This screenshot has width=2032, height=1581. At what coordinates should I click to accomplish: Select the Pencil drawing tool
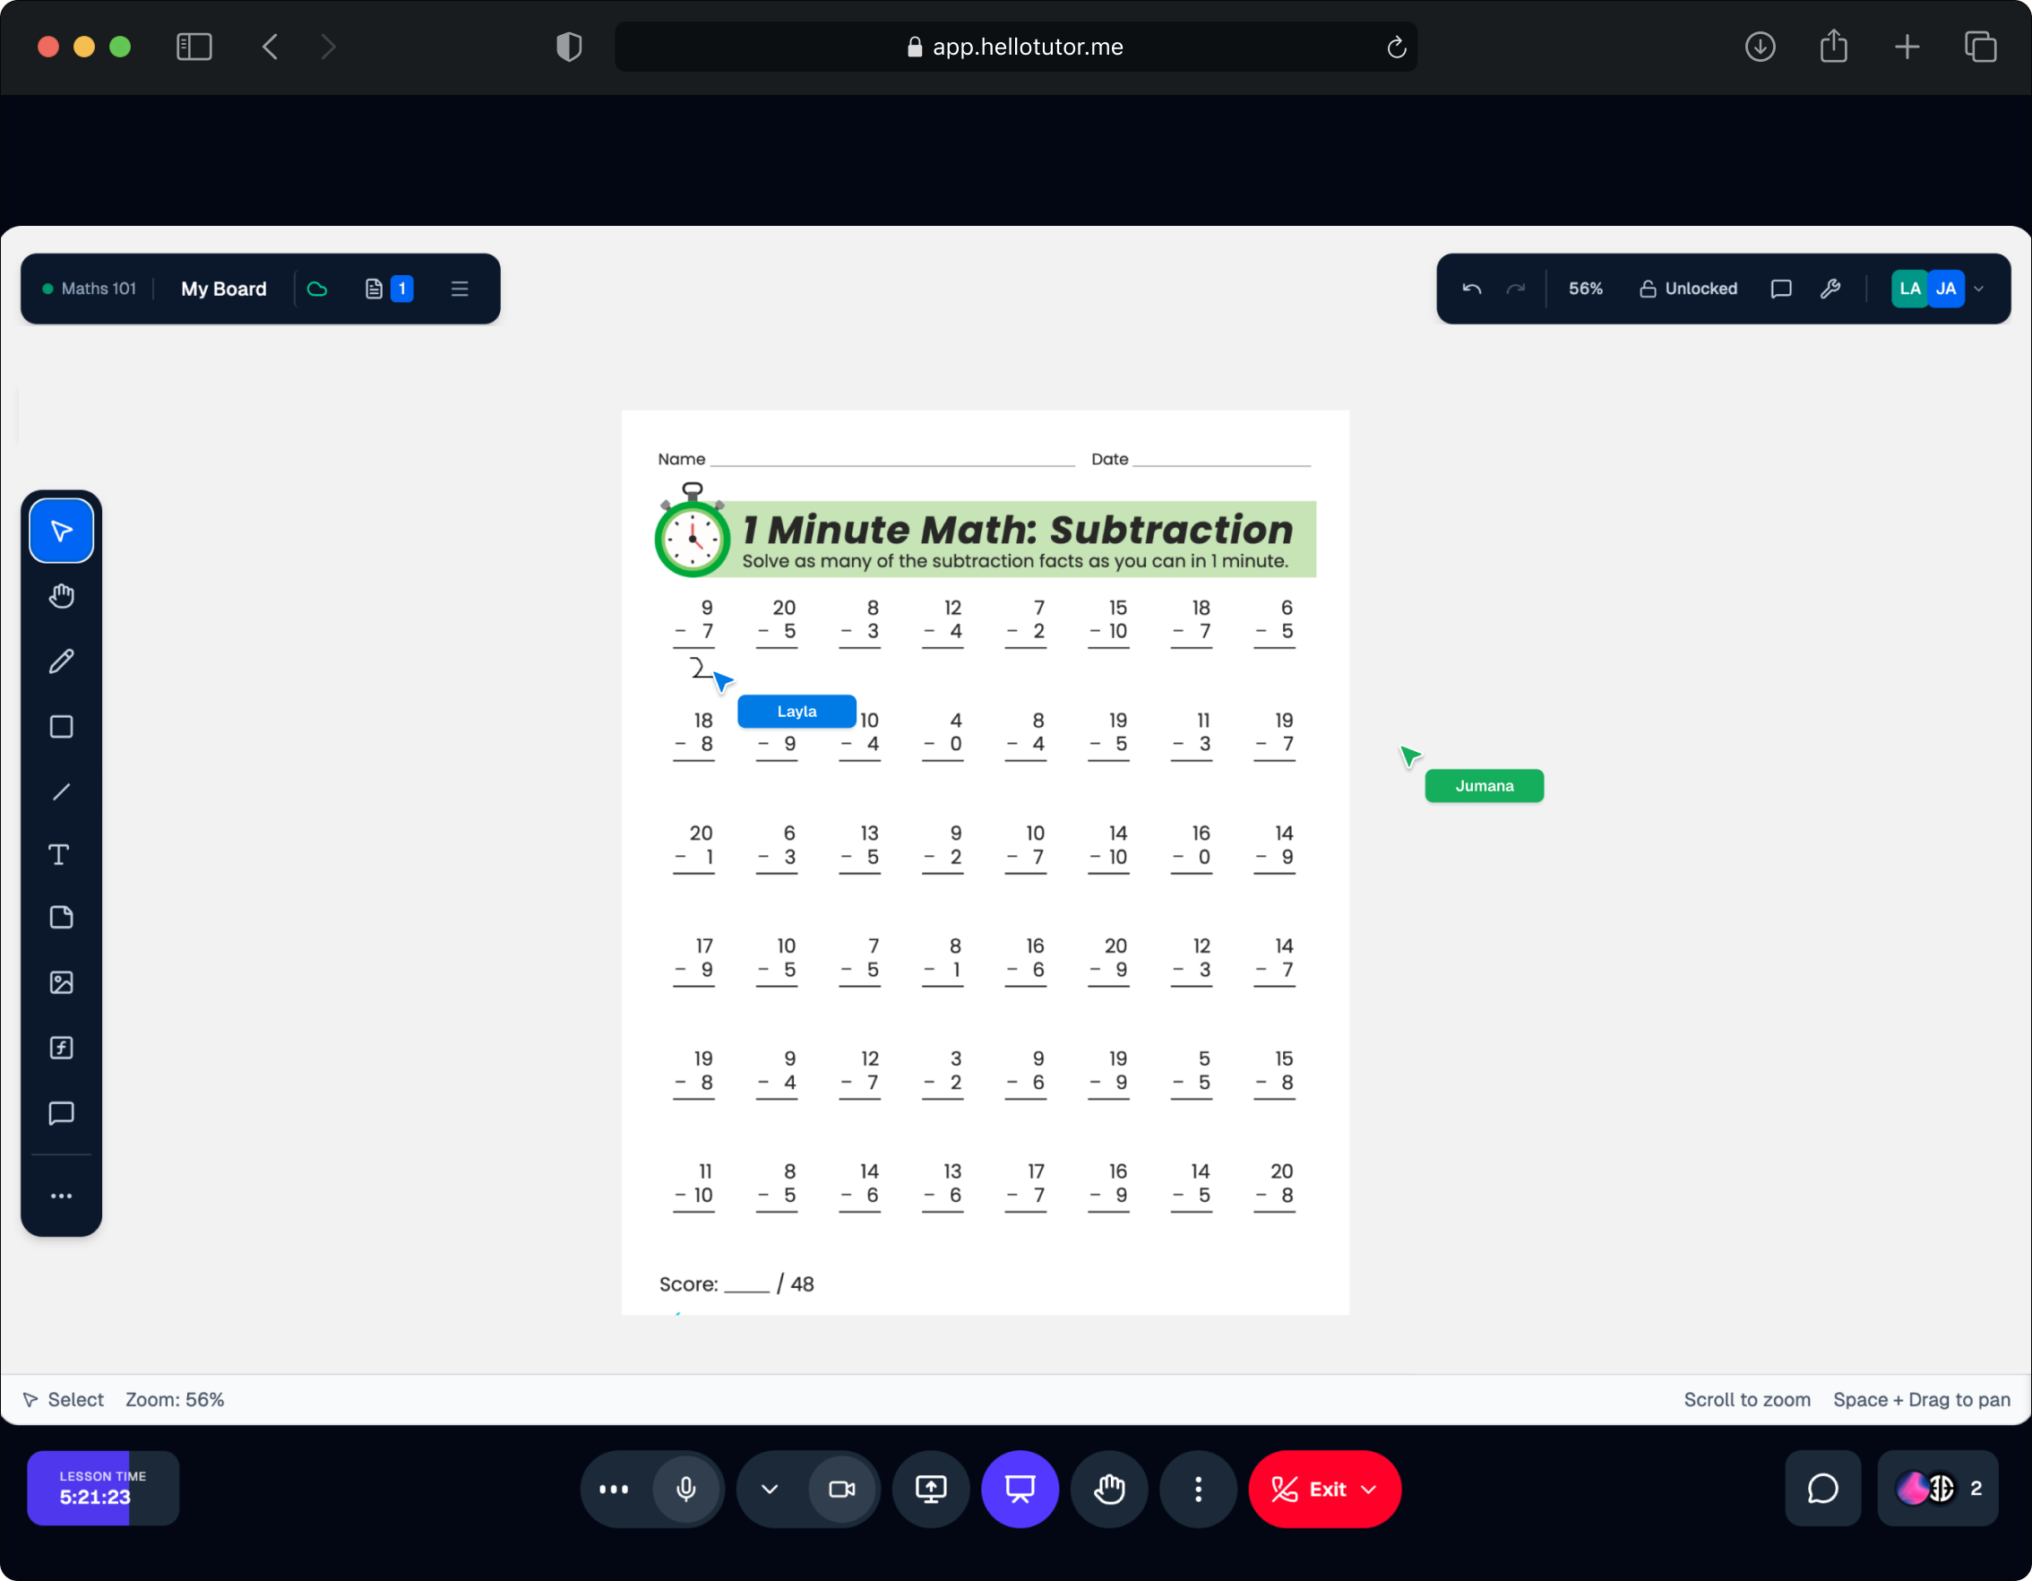click(62, 661)
